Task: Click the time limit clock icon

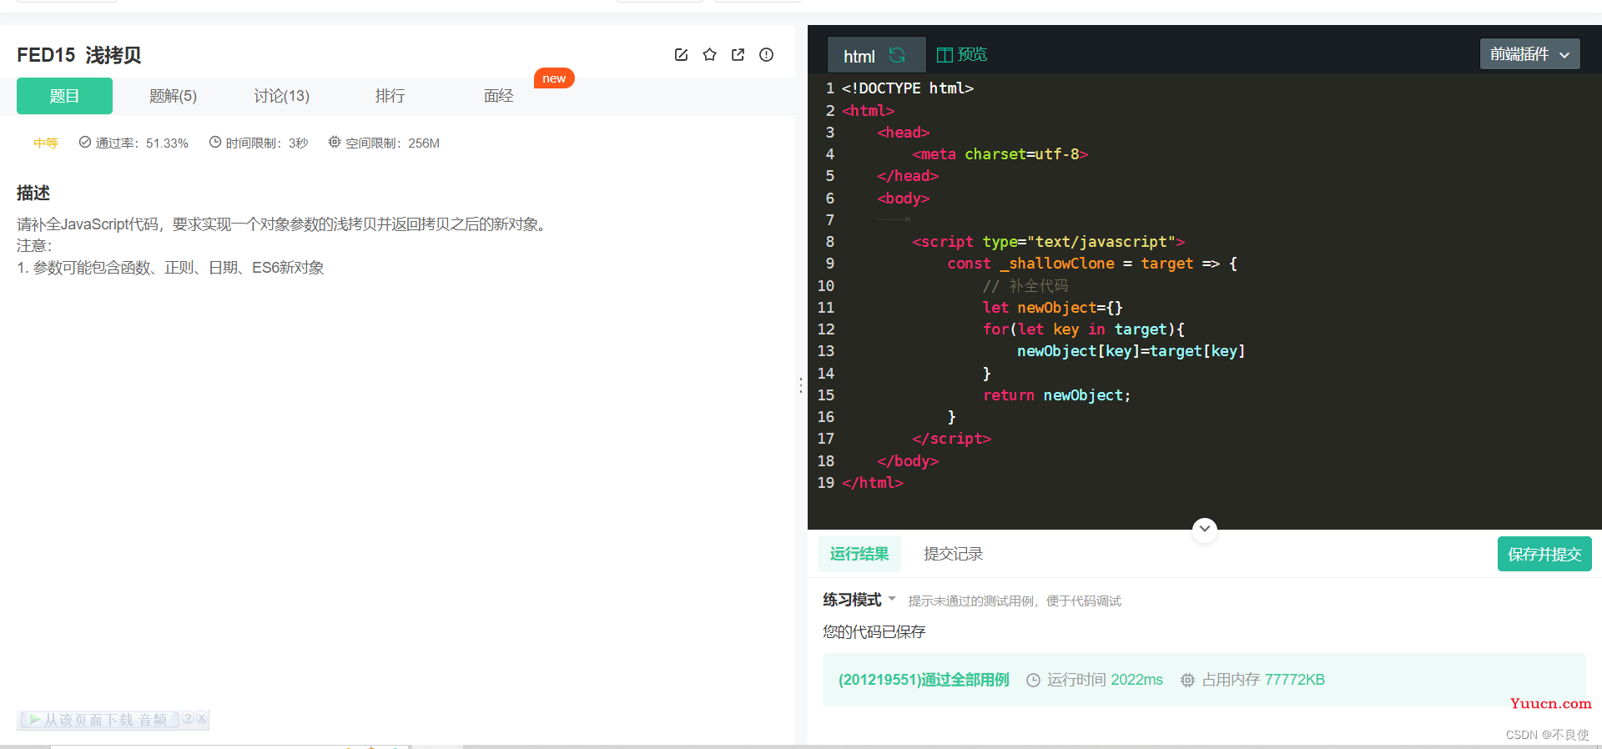Action: pyautogui.click(x=215, y=143)
